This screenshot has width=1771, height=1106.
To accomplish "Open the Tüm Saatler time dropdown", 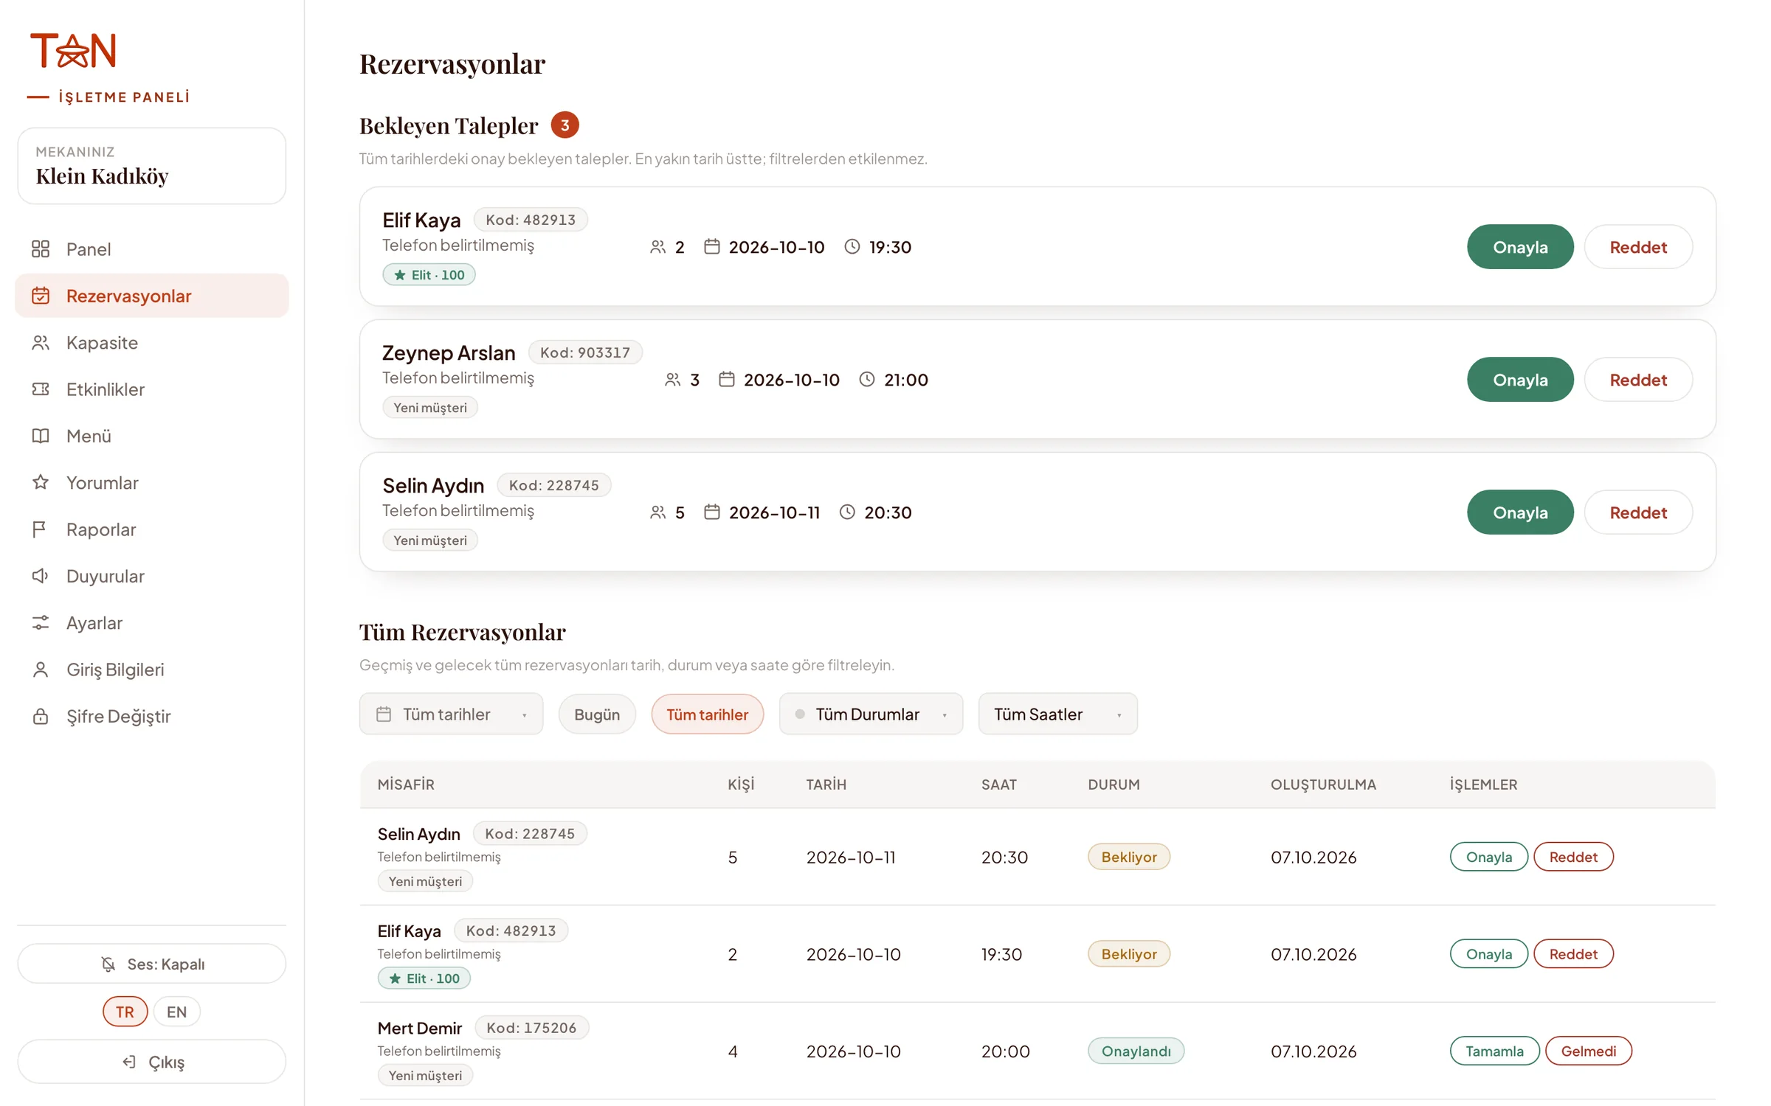I will click(x=1057, y=714).
